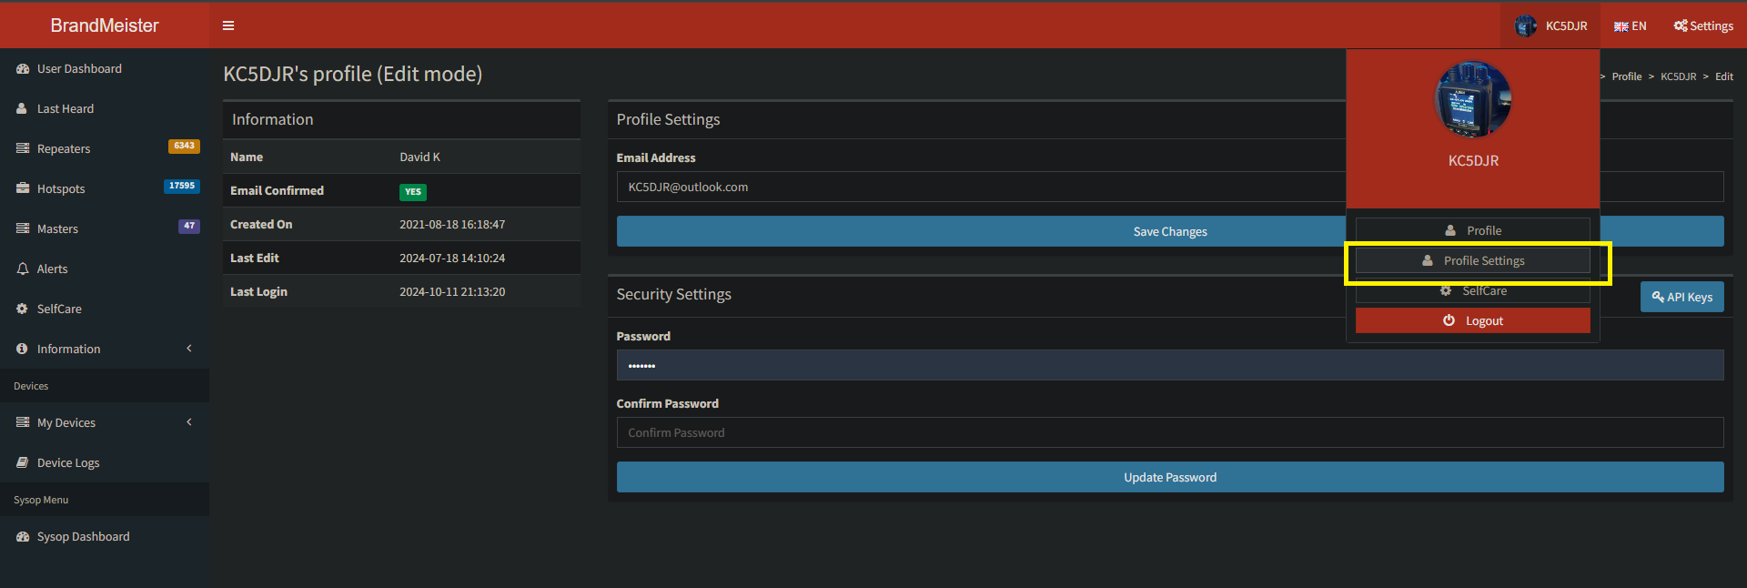Open SelfCare in the sidebar
This screenshot has width=1747, height=588.
click(x=59, y=309)
